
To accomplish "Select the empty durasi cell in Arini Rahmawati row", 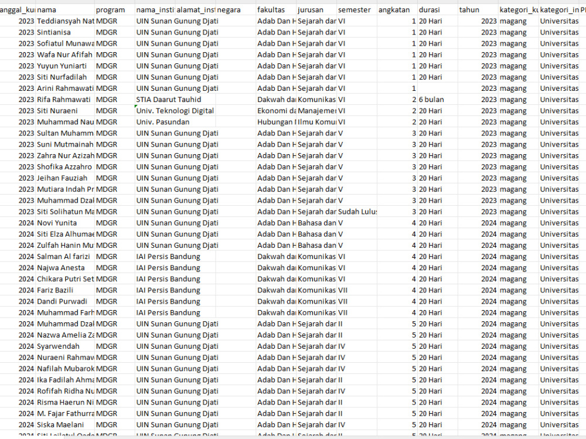I will (x=438, y=89).
